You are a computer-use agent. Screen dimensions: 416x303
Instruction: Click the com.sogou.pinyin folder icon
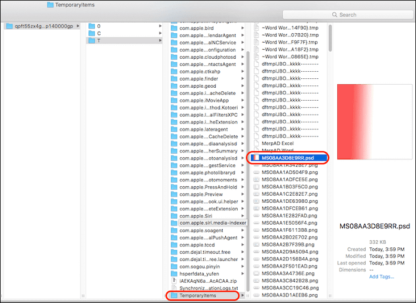click(x=174, y=266)
